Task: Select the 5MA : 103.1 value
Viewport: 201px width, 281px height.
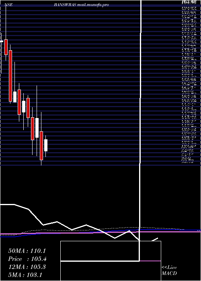Action: [x=25, y=275]
